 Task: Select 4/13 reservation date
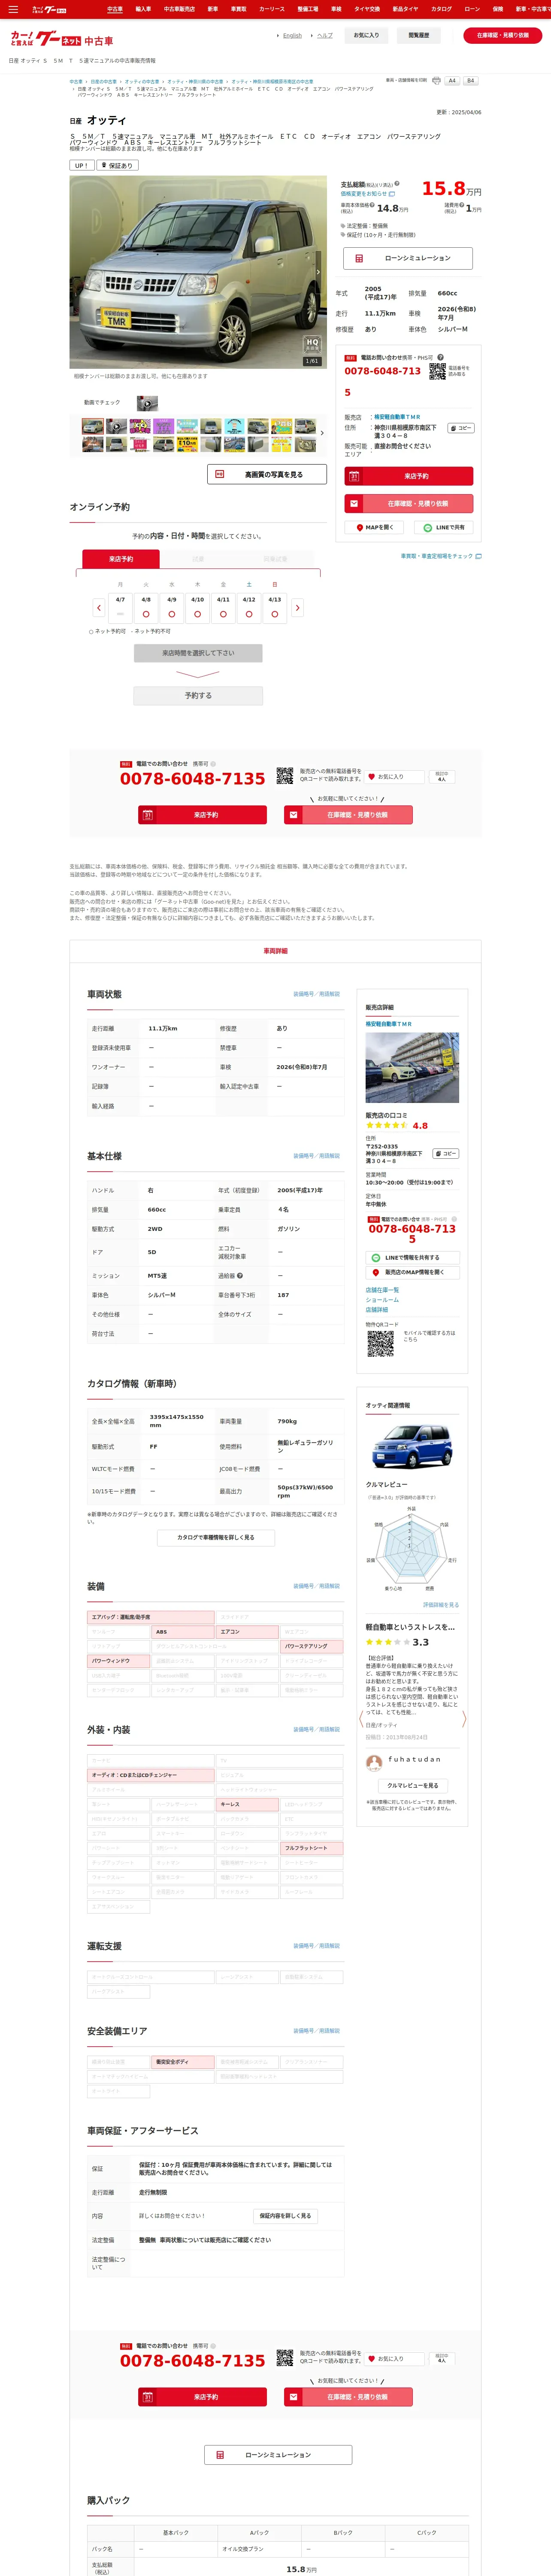click(x=274, y=607)
